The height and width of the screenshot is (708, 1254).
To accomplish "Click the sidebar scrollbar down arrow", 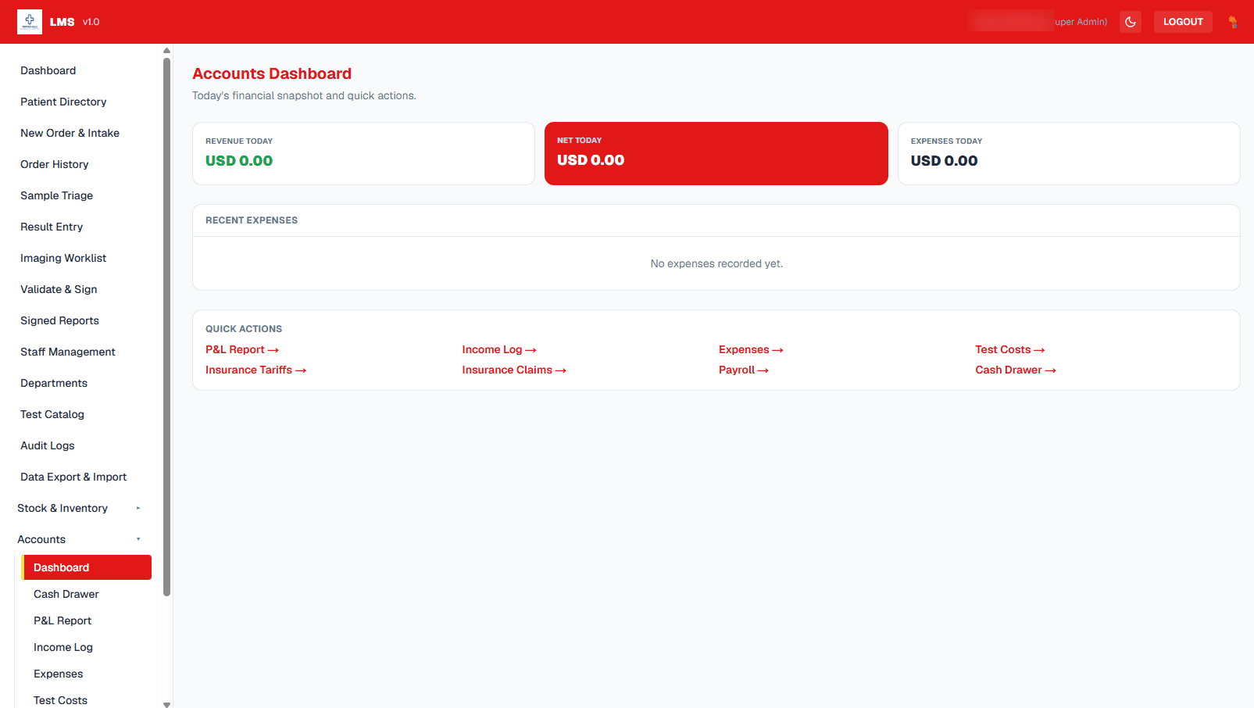I will click(166, 704).
